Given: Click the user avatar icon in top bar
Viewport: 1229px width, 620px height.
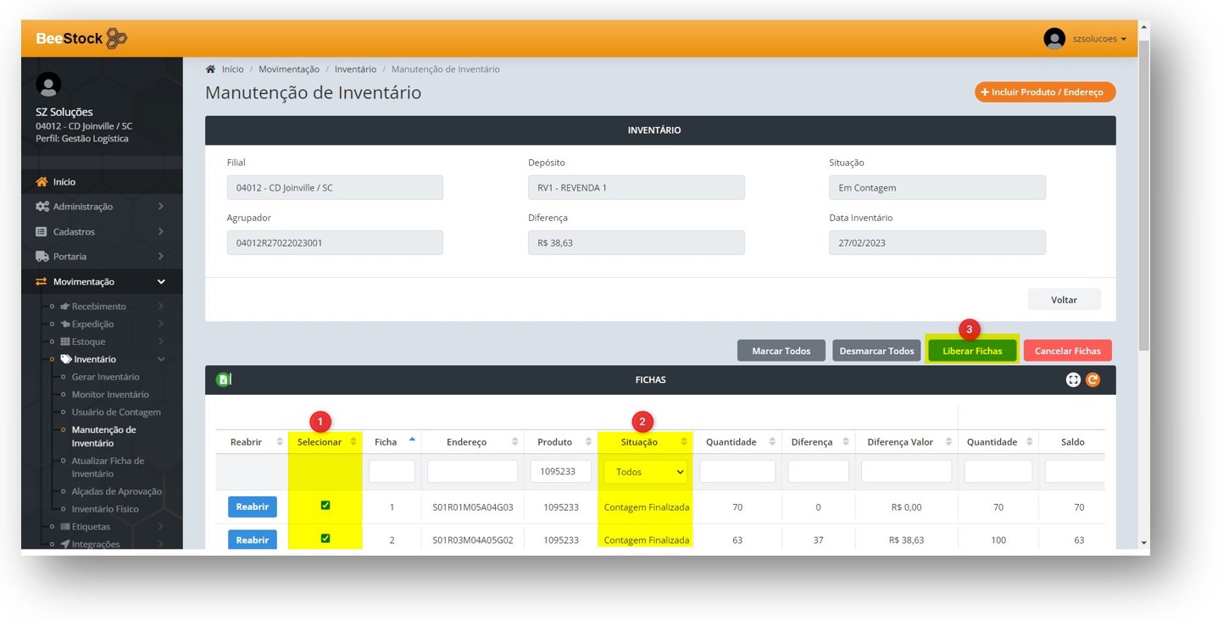Looking at the screenshot, I should click(x=1054, y=39).
